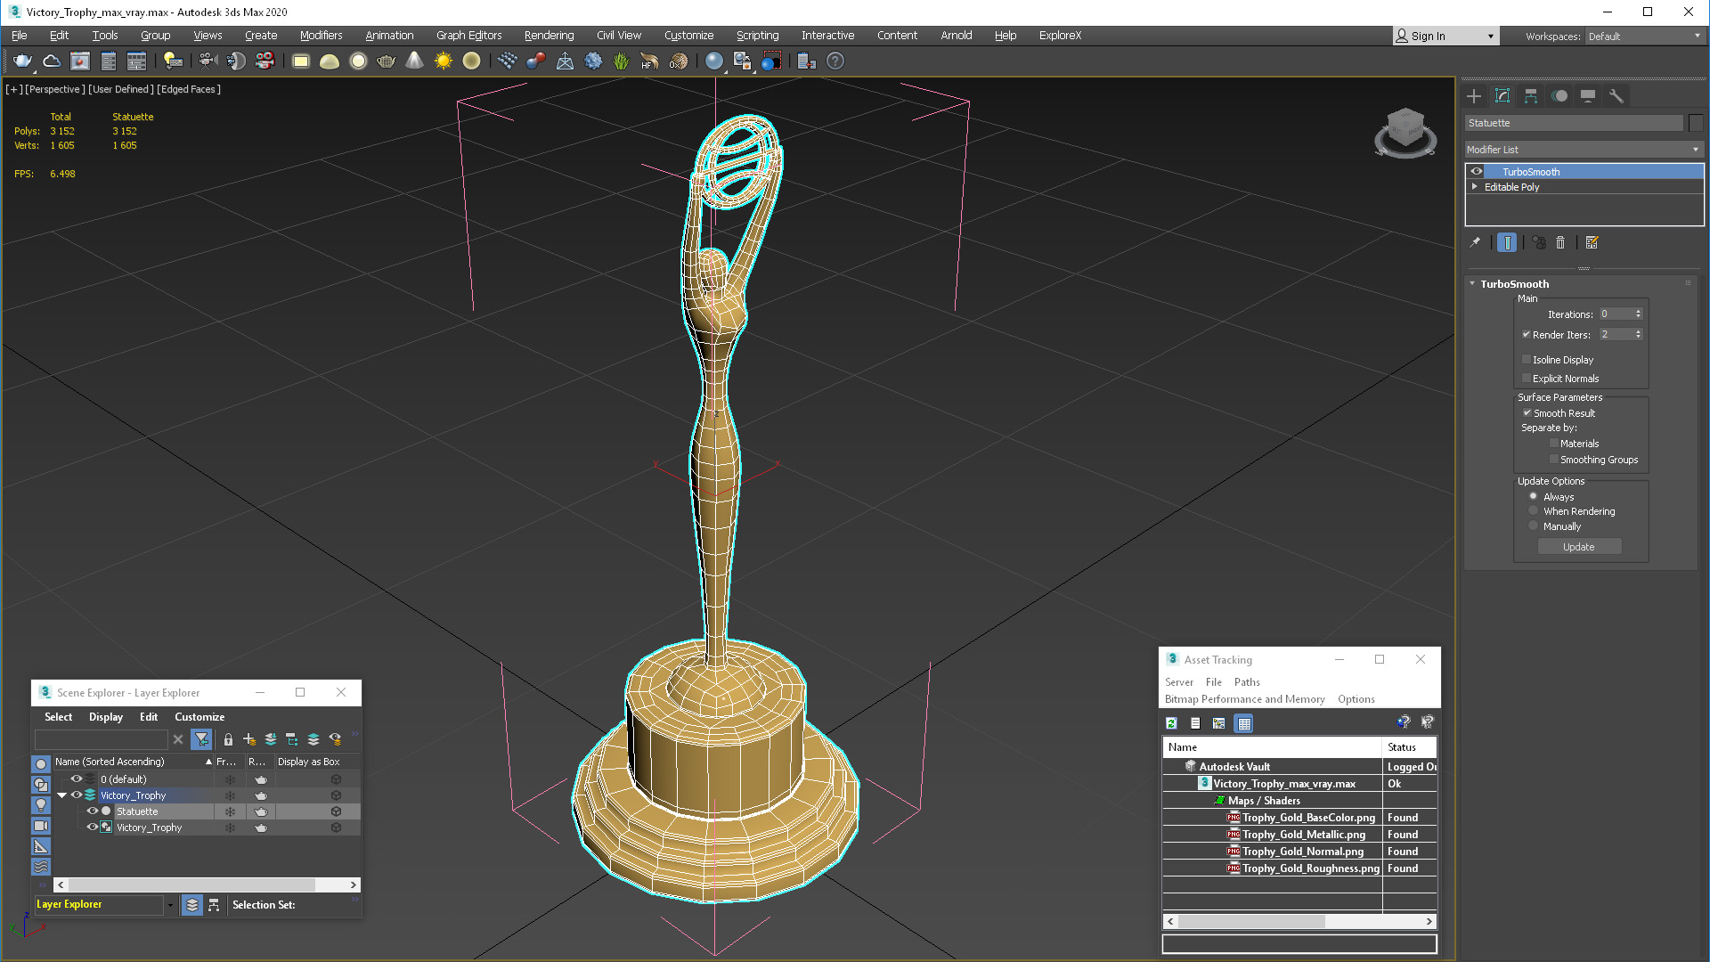The width and height of the screenshot is (1710, 962).
Task: Open the Display command panel tab
Action: pos(1588,96)
